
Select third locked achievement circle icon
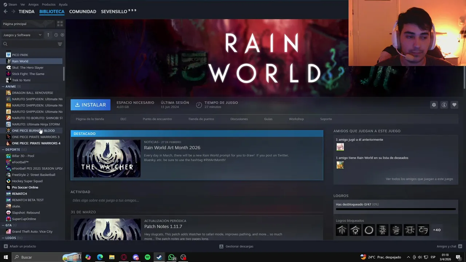(369, 230)
